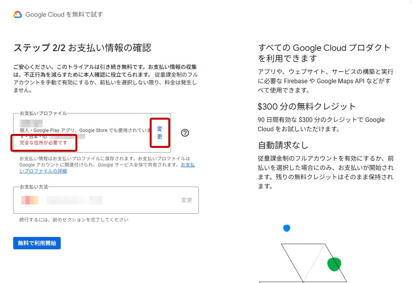Click the Google Cloud logo icon
This screenshot has height=283, width=412.
click(18, 14)
